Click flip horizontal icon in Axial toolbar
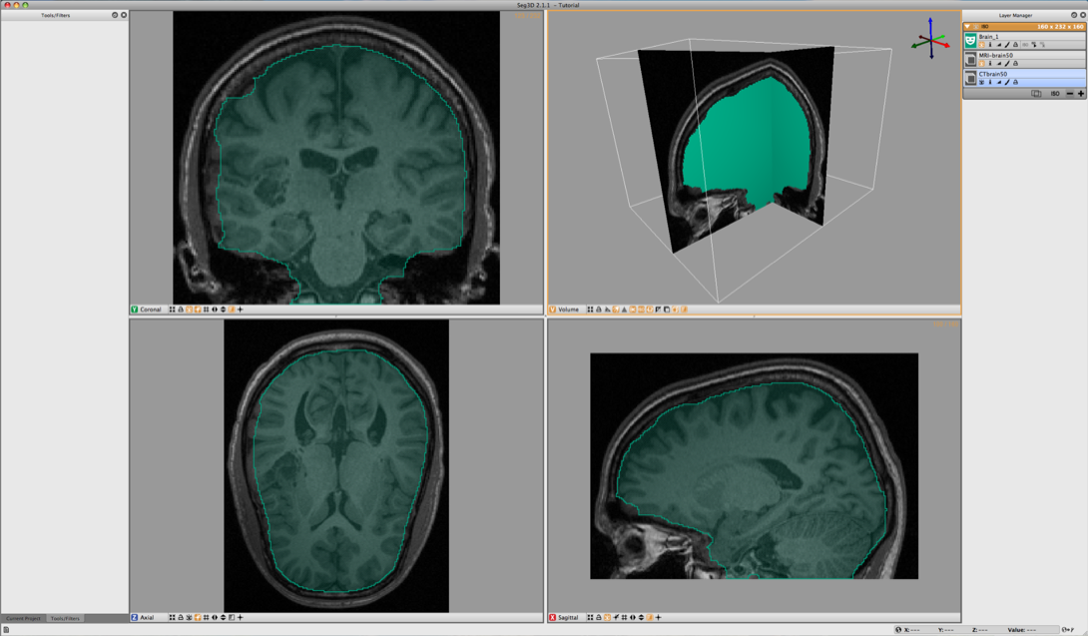 click(x=215, y=617)
